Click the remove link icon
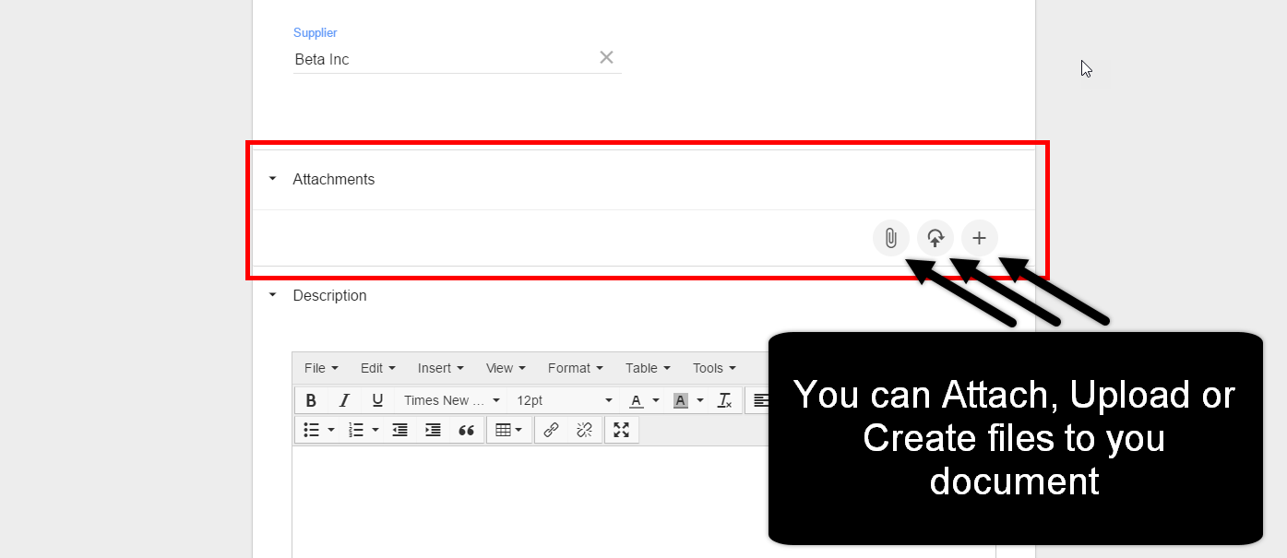Image resolution: width=1287 pixels, height=558 pixels. tap(584, 430)
